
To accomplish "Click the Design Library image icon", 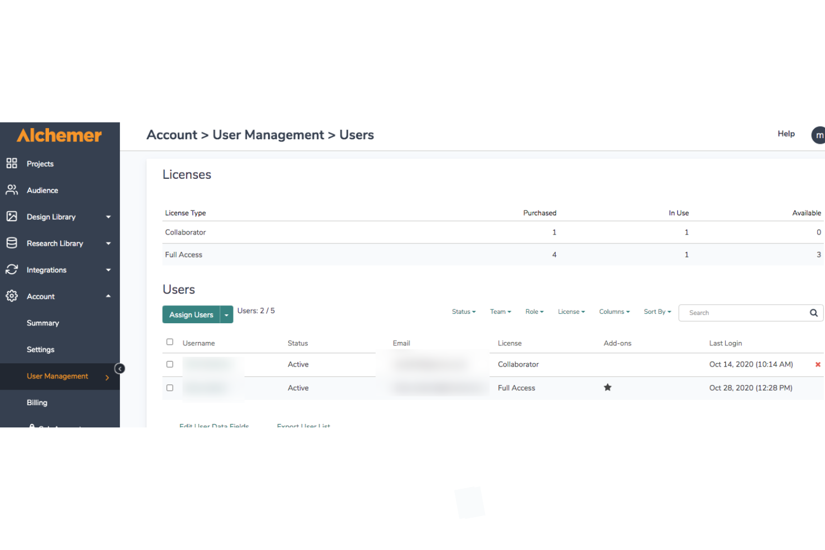I will (12, 216).
